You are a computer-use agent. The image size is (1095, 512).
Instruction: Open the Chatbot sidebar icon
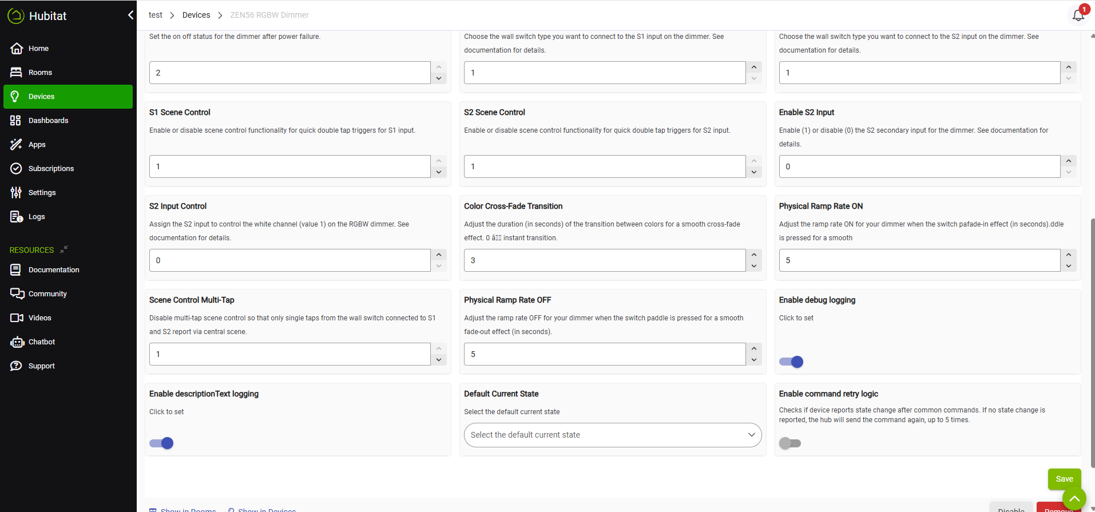(17, 342)
